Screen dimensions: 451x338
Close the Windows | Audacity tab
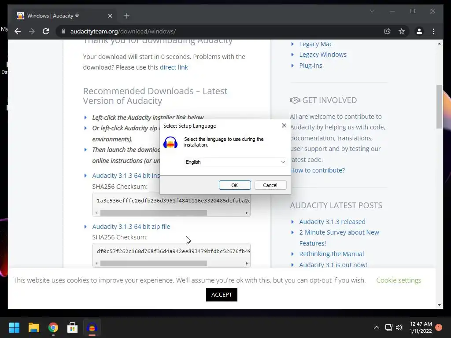pyautogui.click(x=110, y=16)
